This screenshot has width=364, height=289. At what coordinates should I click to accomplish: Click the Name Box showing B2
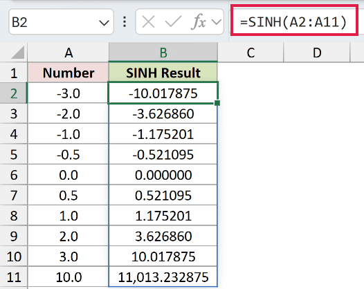62,22
